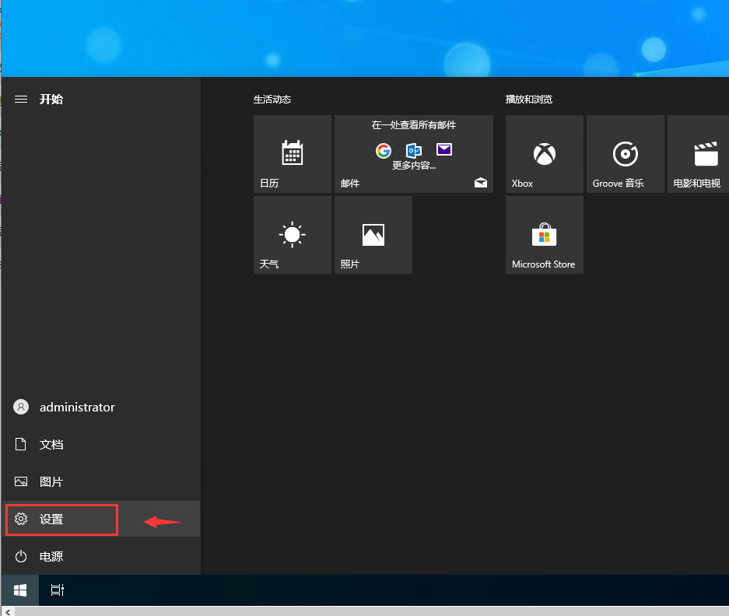Click the horizontal scrollbar left arrow
Screen dimensions: 729x616
point(6,611)
